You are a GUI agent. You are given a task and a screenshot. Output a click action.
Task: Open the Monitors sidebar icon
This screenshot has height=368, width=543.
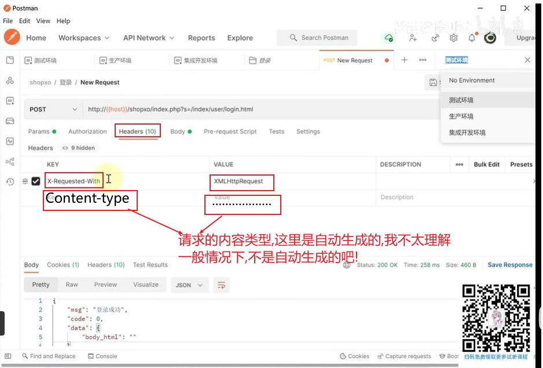[10, 141]
